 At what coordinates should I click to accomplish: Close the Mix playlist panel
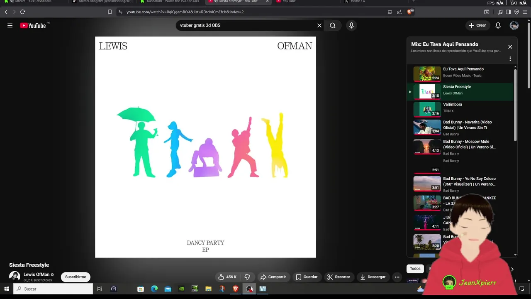[x=510, y=47]
